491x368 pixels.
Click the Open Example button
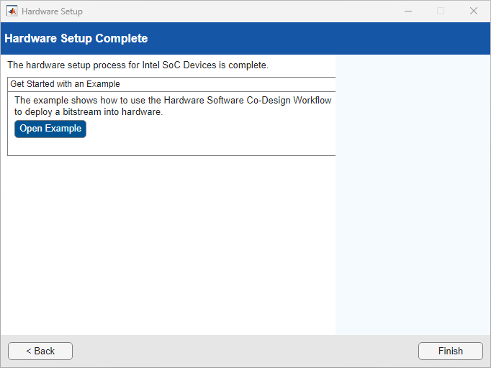[50, 129]
